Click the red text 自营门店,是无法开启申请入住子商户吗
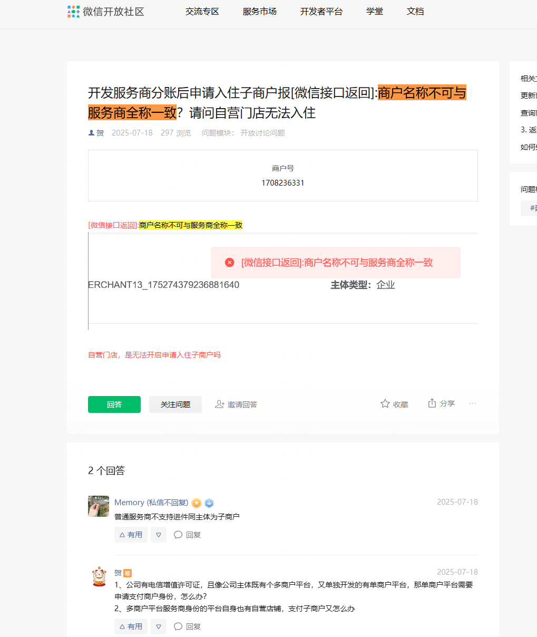Viewport: 537px width, 637px height. pos(154,355)
